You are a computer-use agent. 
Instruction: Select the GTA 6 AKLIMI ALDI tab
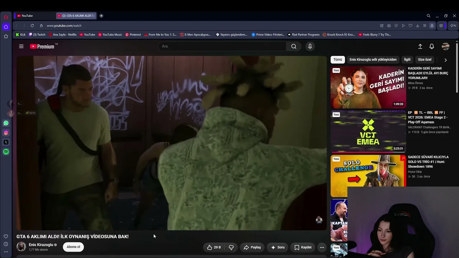76,16
